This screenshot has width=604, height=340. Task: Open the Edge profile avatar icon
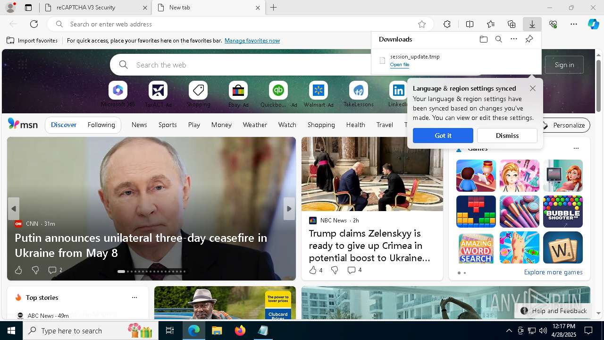coord(10,8)
